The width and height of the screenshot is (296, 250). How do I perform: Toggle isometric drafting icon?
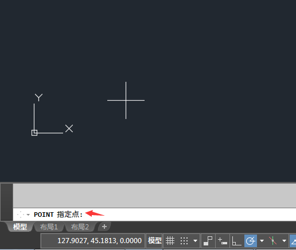(x=272, y=241)
